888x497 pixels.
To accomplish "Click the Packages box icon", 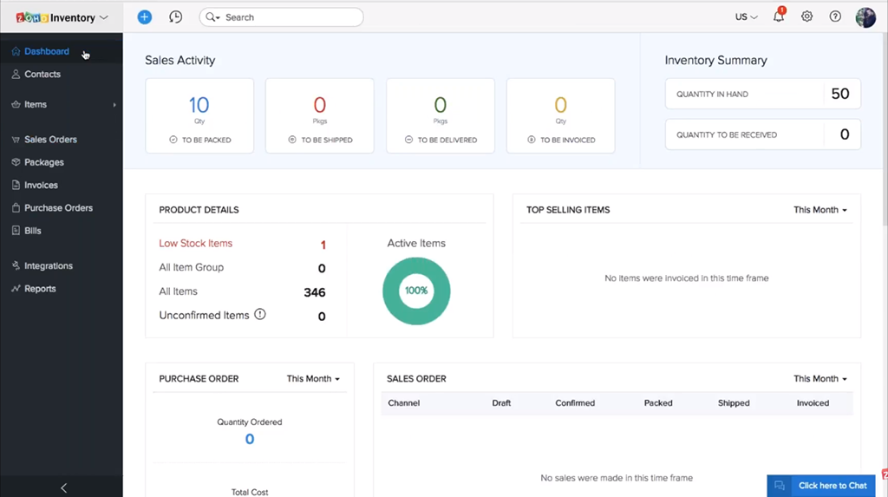I will pos(16,162).
